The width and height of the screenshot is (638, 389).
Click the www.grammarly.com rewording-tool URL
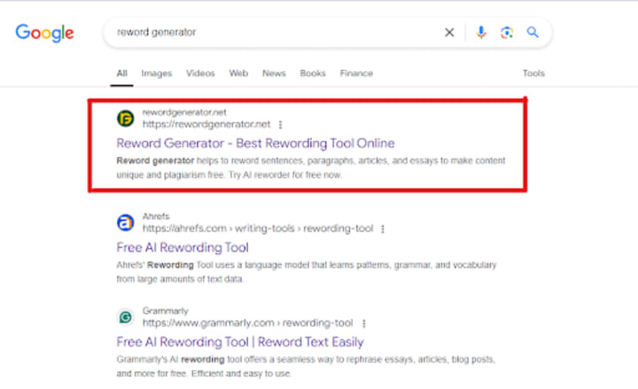click(x=247, y=323)
